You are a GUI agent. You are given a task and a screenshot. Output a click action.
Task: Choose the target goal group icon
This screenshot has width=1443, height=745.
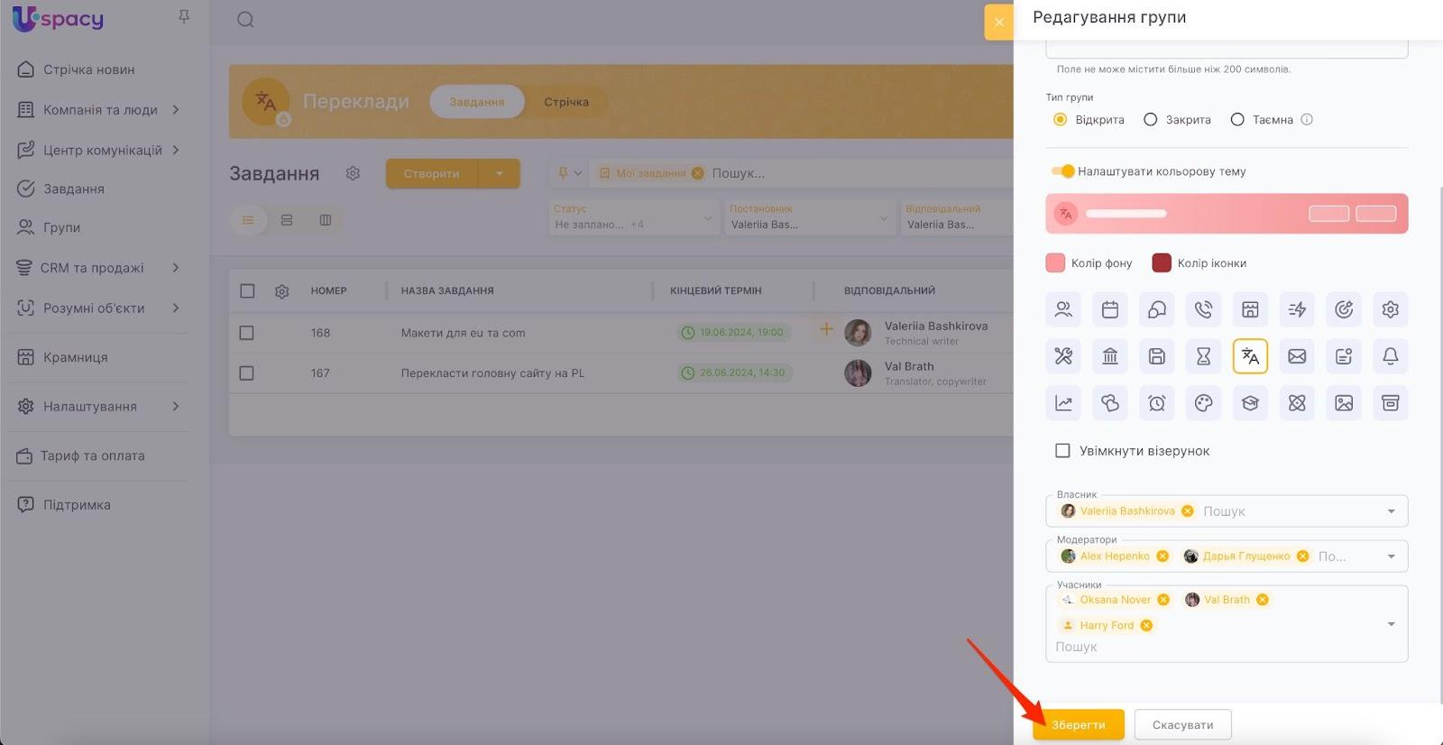[x=1344, y=309]
